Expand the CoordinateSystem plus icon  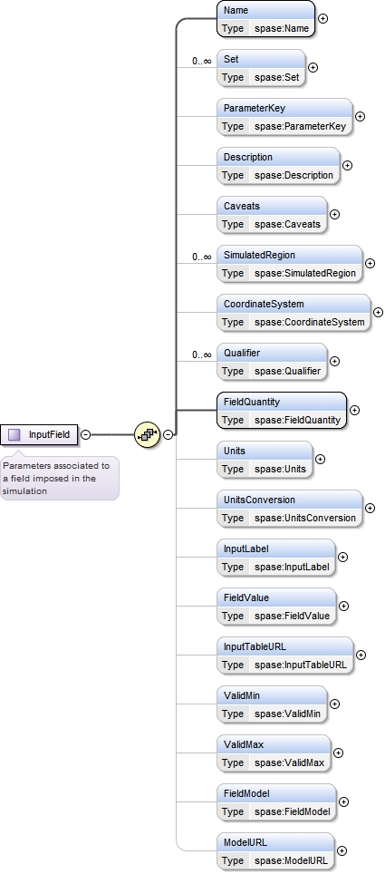point(378,312)
